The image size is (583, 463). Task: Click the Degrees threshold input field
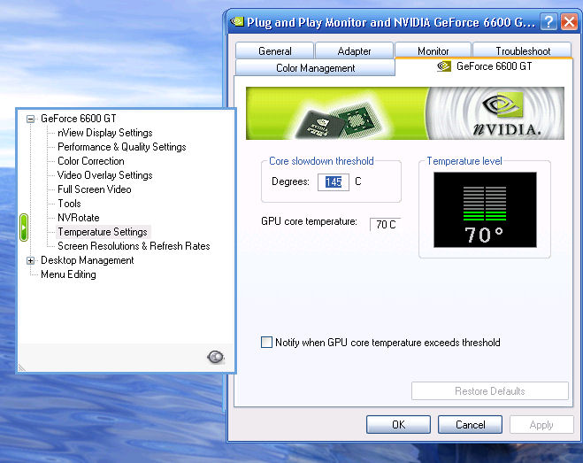point(334,182)
